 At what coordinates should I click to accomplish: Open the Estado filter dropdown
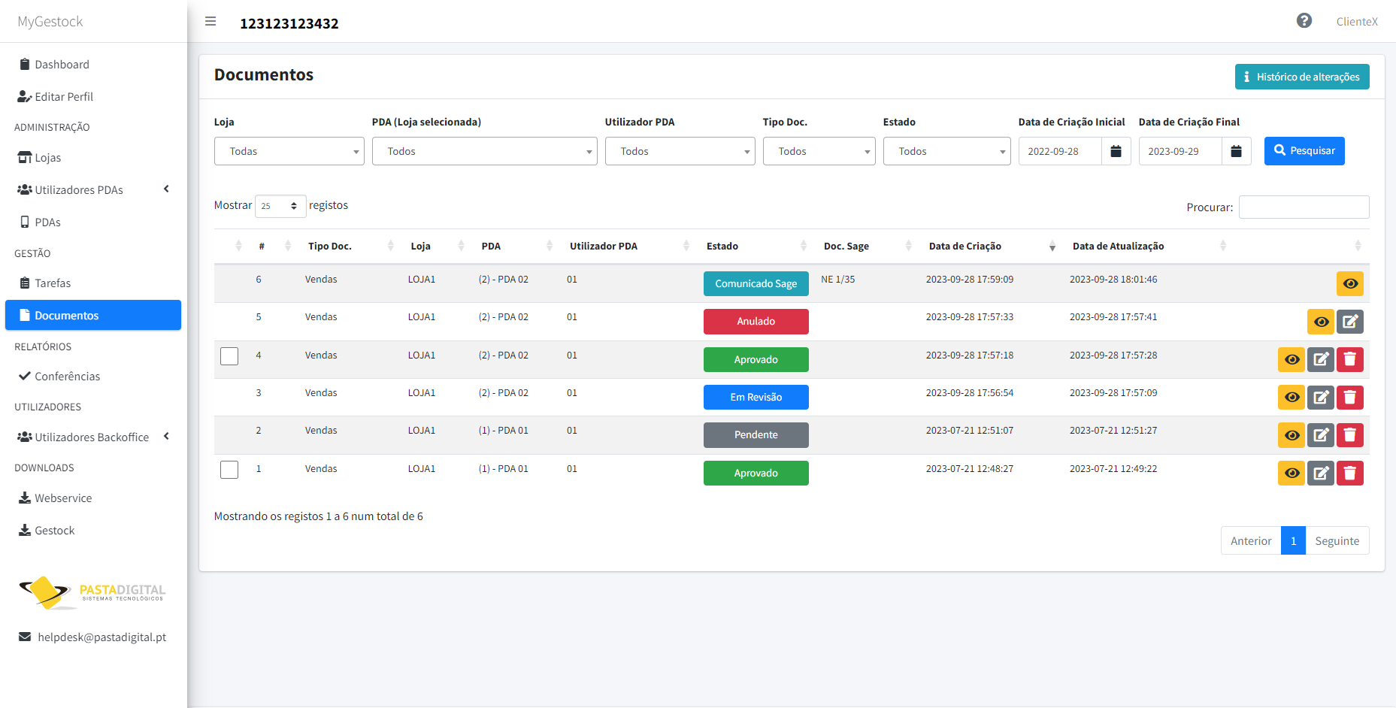[947, 151]
